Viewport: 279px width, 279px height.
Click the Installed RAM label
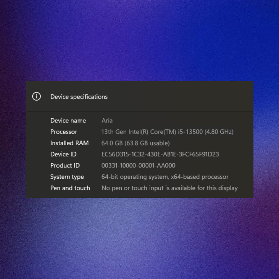pyautogui.click(x=69, y=143)
